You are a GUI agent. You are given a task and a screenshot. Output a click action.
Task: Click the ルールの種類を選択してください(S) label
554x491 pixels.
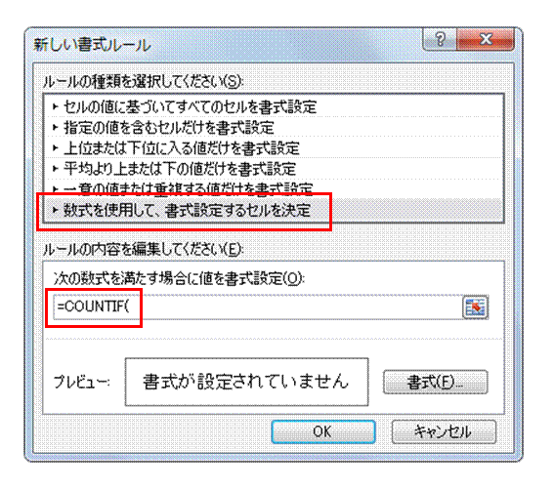click(143, 82)
